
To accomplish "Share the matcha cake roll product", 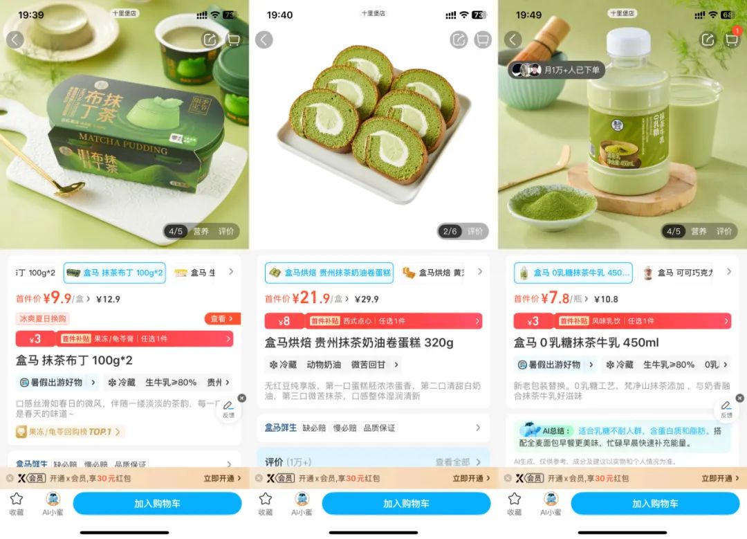I will [459, 39].
